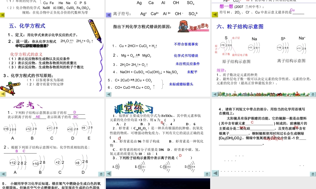The image size is (316, 189).
Task: Open the dark space-background slide thumbnail
Action: [x=158, y=184]
